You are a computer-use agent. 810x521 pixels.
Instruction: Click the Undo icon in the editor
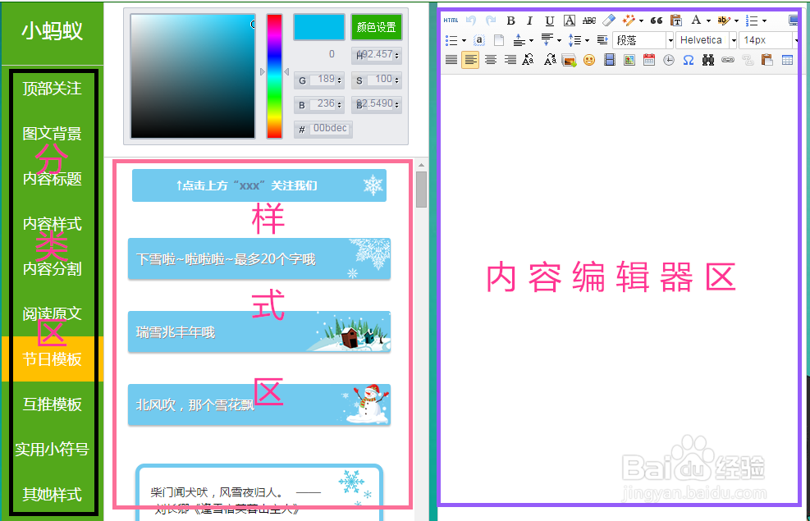[x=471, y=21]
